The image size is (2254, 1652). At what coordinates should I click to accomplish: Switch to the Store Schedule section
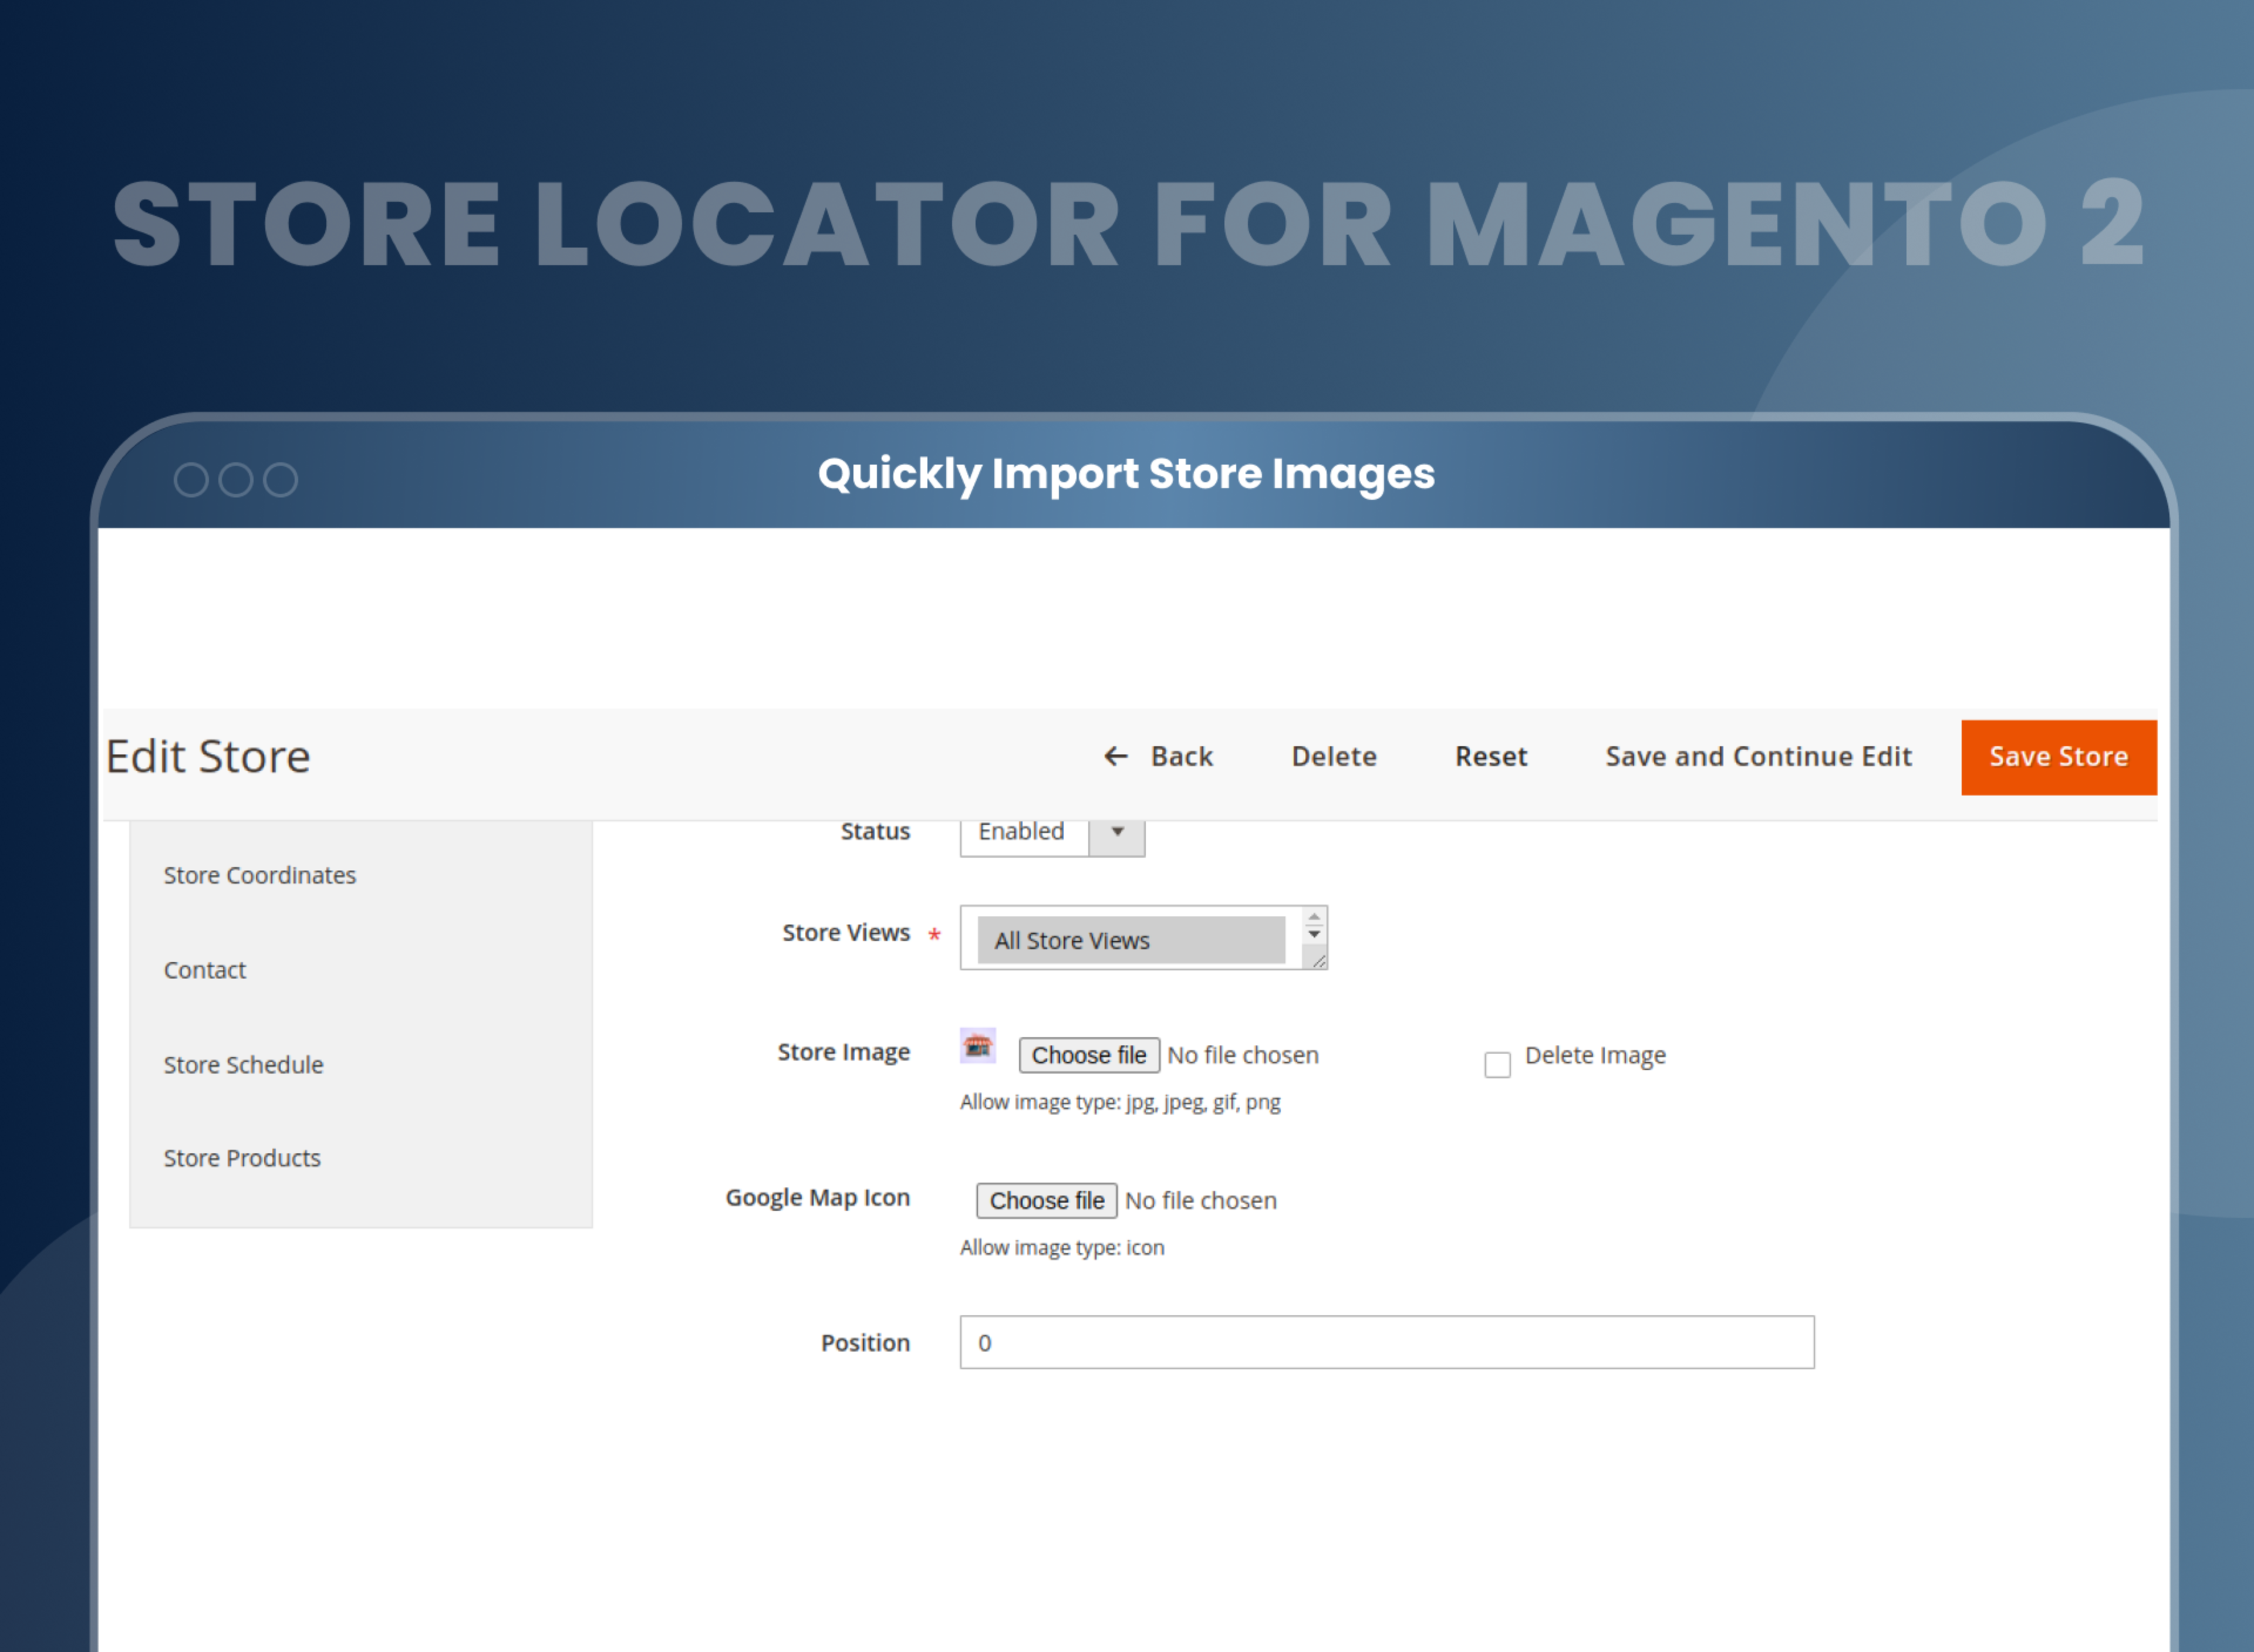[243, 1065]
